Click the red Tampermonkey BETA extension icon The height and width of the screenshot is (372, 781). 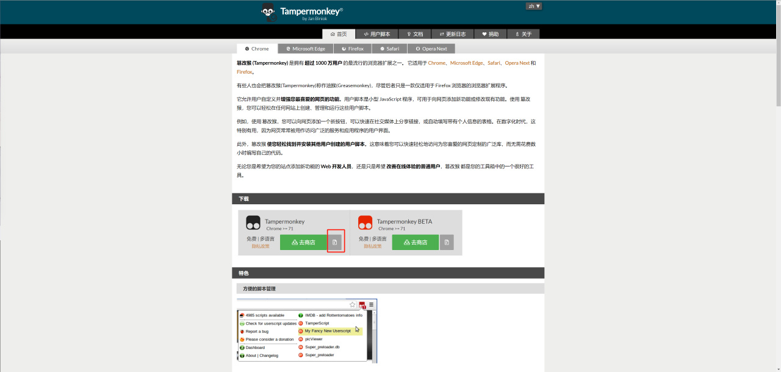click(x=365, y=223)
